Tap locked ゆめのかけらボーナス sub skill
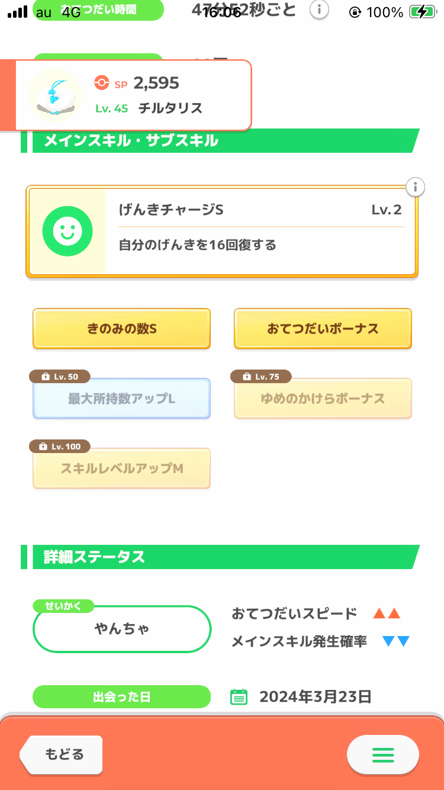 [323, 399]
